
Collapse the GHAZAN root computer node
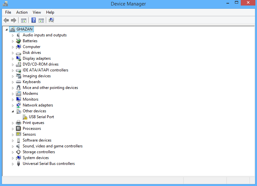[7, 29]
